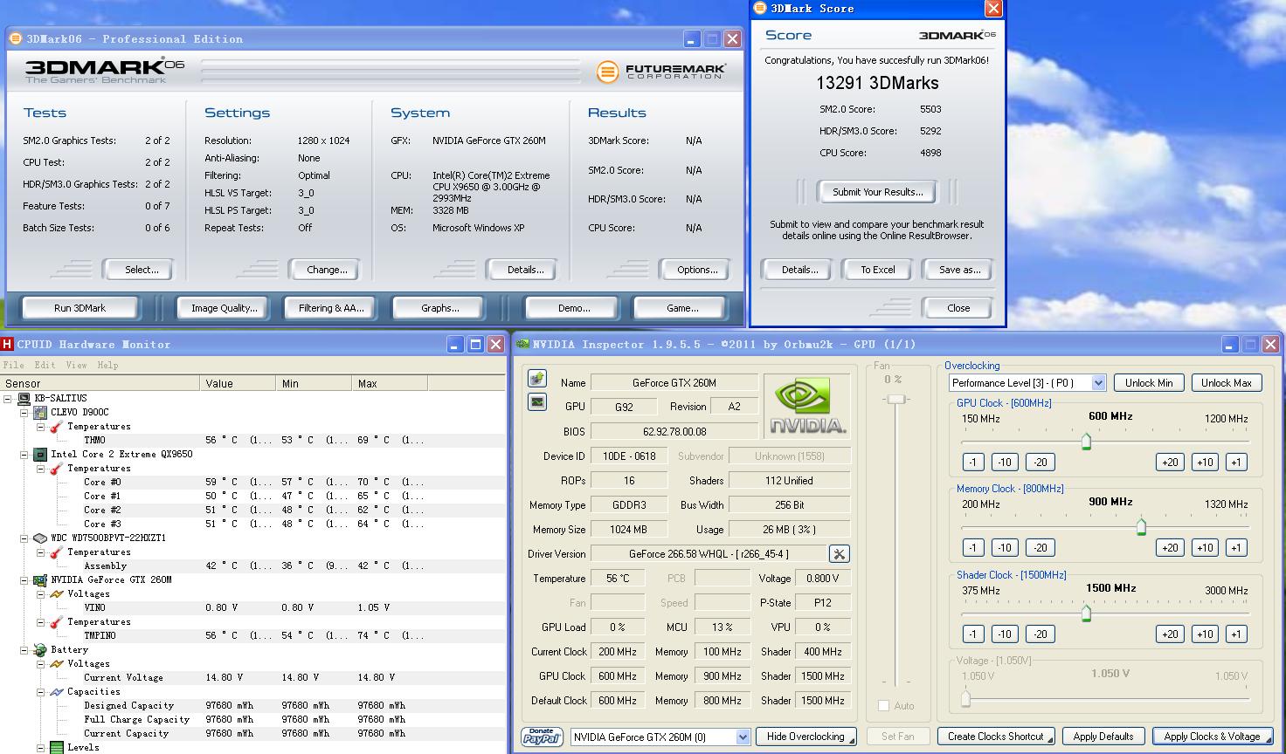Image resolution: width=1286 pixels, height=754 pixels.
Task: Click Create Clocks Shortcut button
Action: [x=996, y=737]
